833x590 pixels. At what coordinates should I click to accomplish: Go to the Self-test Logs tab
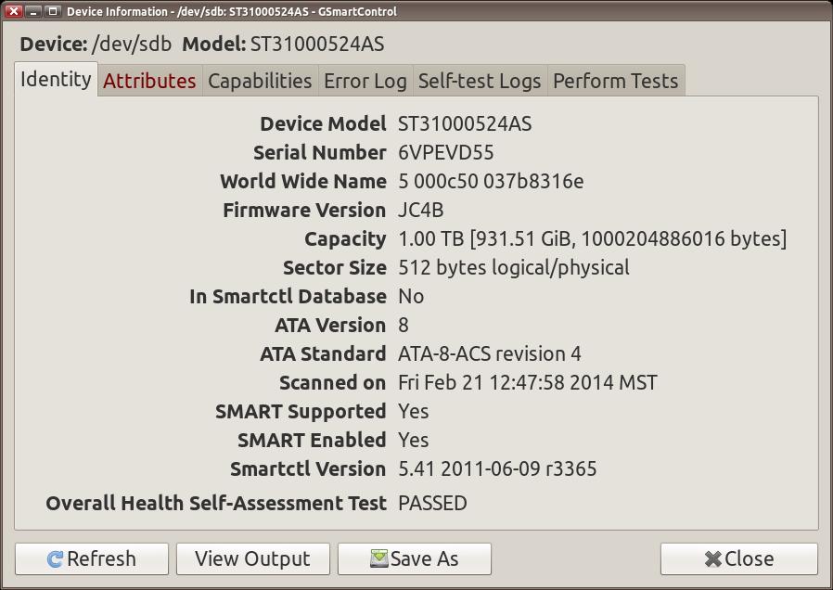(479, 81)
